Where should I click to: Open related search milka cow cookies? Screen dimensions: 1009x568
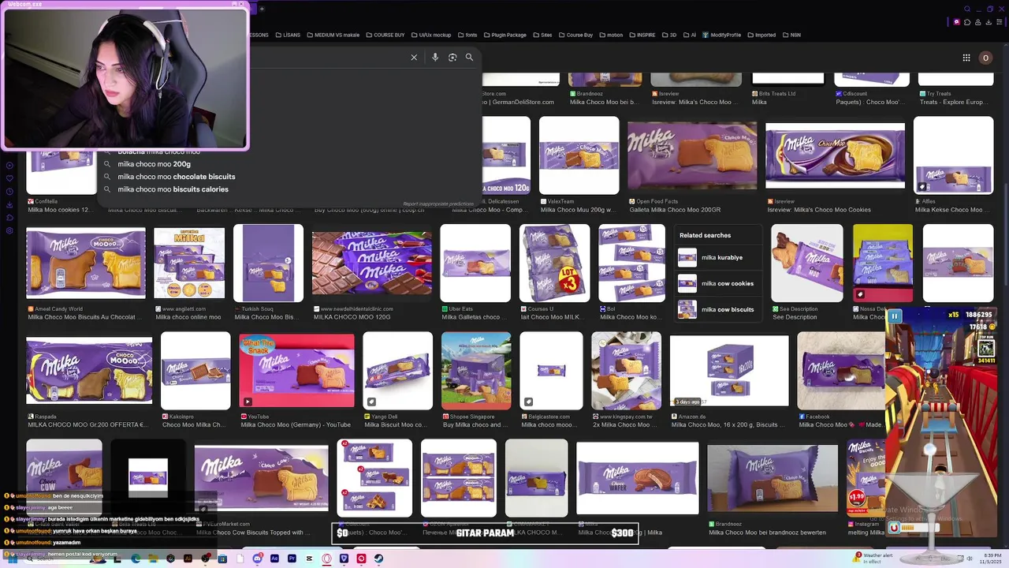click(x=717, y=283)
